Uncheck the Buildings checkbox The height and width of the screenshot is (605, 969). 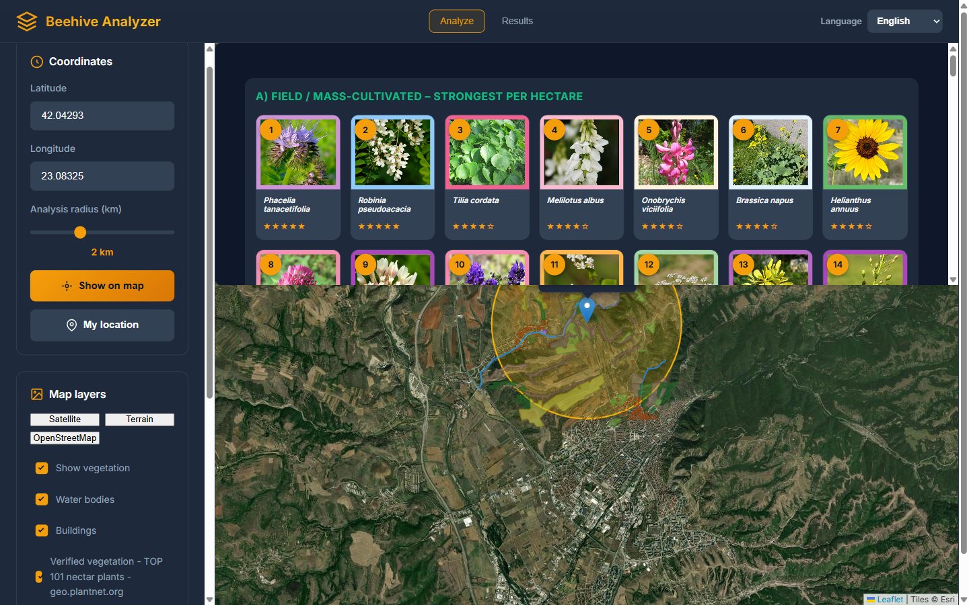click(42, 530)
